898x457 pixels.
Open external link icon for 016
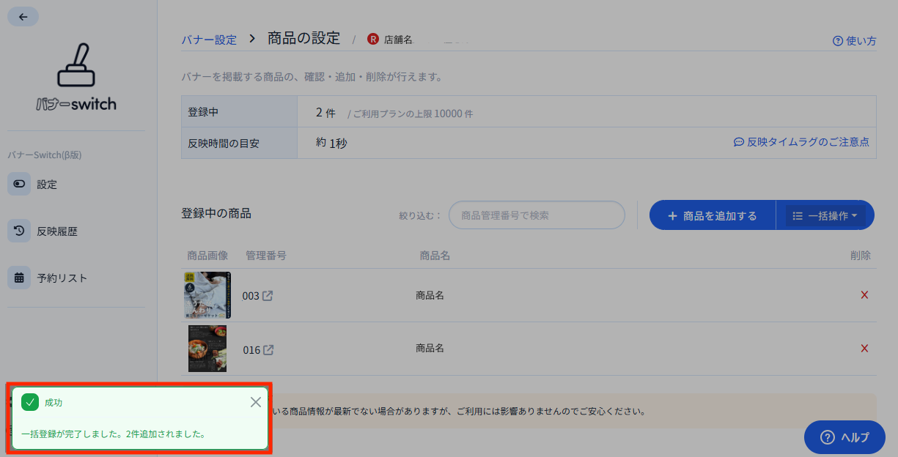click(269, 350)
